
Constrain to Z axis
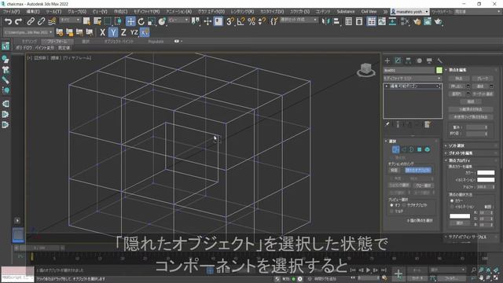pyautogui.click(x=123, y=32)
